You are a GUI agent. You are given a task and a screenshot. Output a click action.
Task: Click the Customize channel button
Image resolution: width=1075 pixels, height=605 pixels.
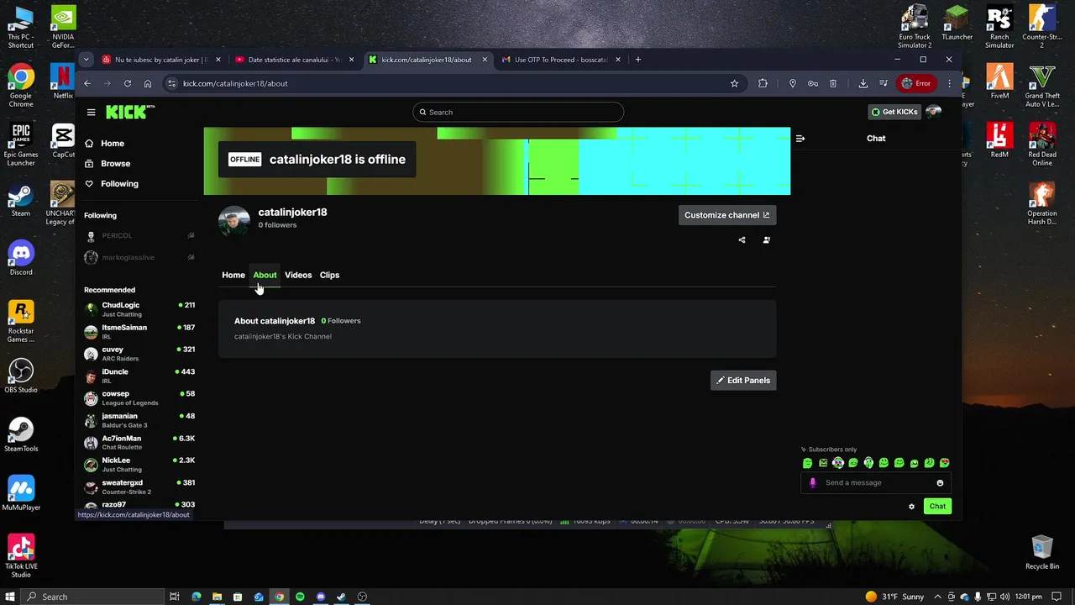pyautogui.click(x=727, y=215)
